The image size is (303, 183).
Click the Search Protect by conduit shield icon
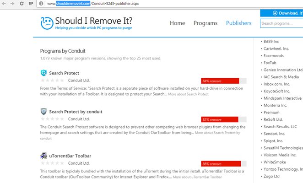tap(43, 112)
